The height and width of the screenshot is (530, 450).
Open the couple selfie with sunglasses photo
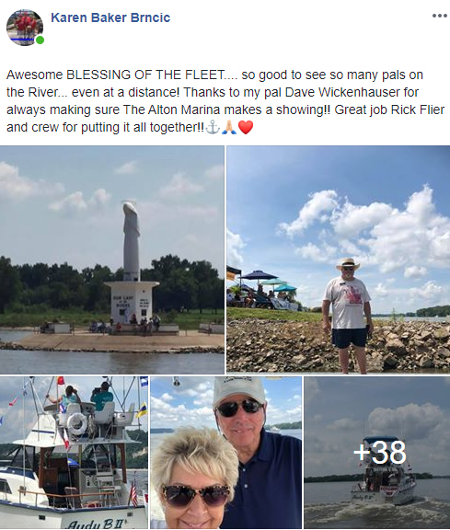pyautogui.click(x=225, y=453)
